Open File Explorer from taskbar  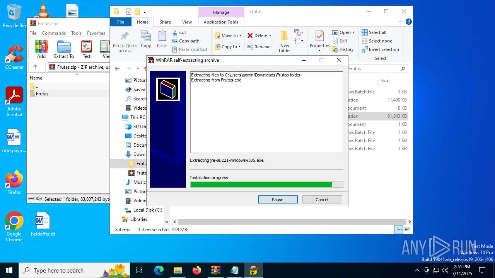pos(178,270)
